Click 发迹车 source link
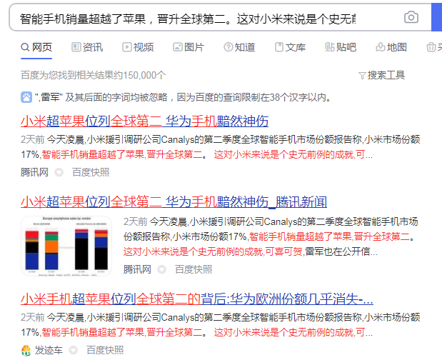 click(49, 351)
